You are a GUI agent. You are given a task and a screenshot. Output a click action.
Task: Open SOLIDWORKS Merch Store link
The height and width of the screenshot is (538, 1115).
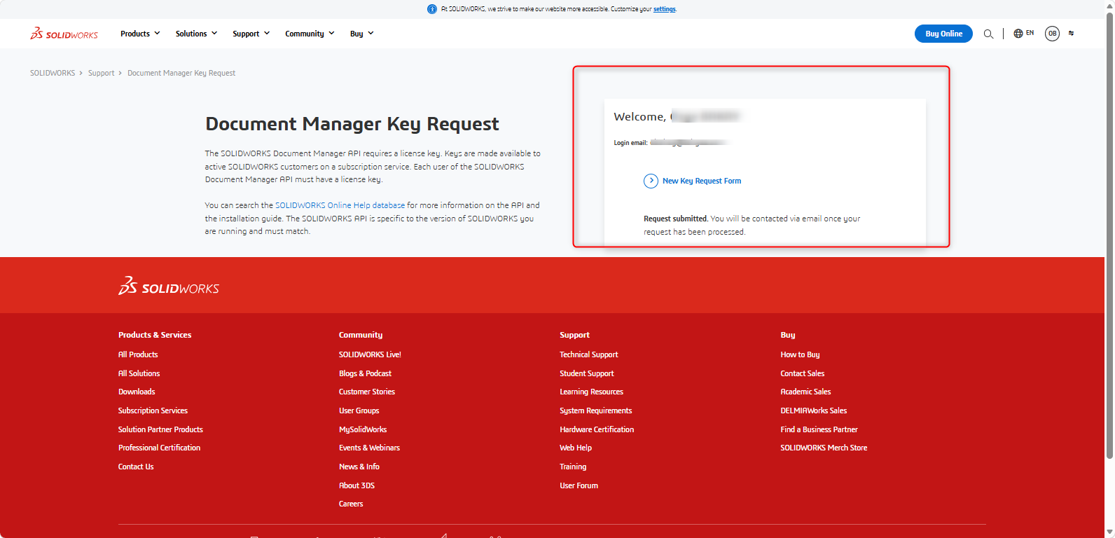(824, 448)
